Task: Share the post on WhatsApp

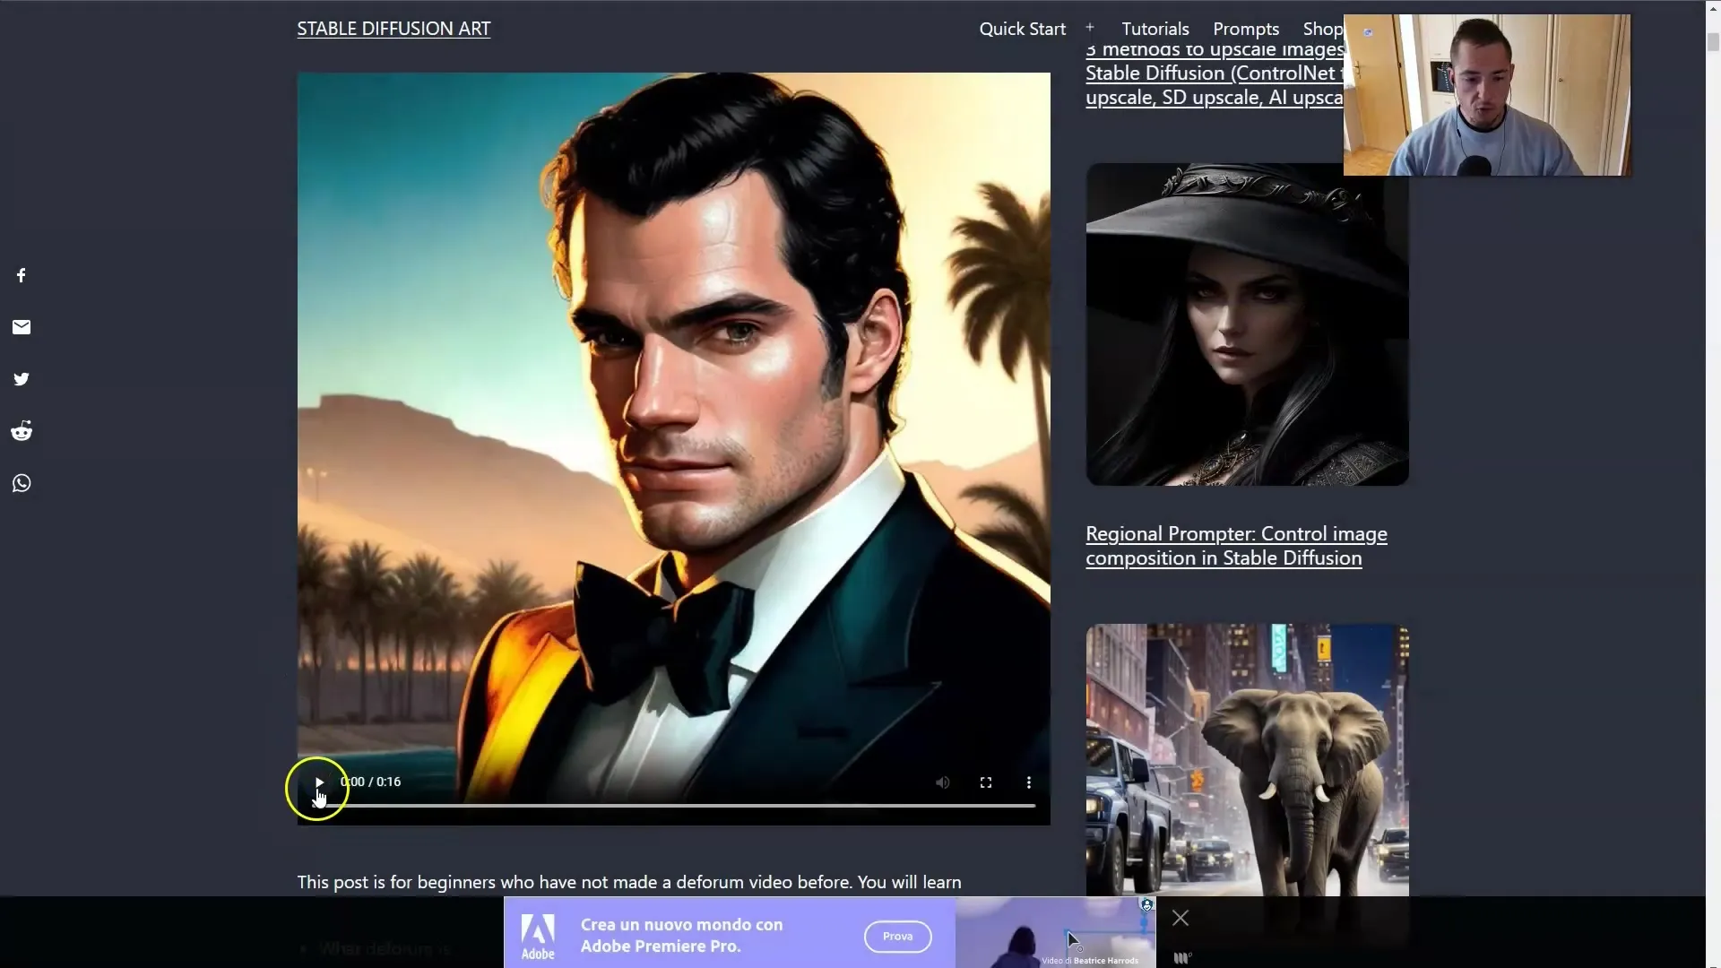Action: pos(22,483)
